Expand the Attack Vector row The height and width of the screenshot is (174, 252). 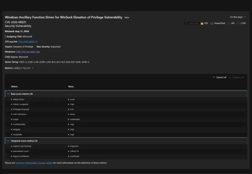coord(12,99)
